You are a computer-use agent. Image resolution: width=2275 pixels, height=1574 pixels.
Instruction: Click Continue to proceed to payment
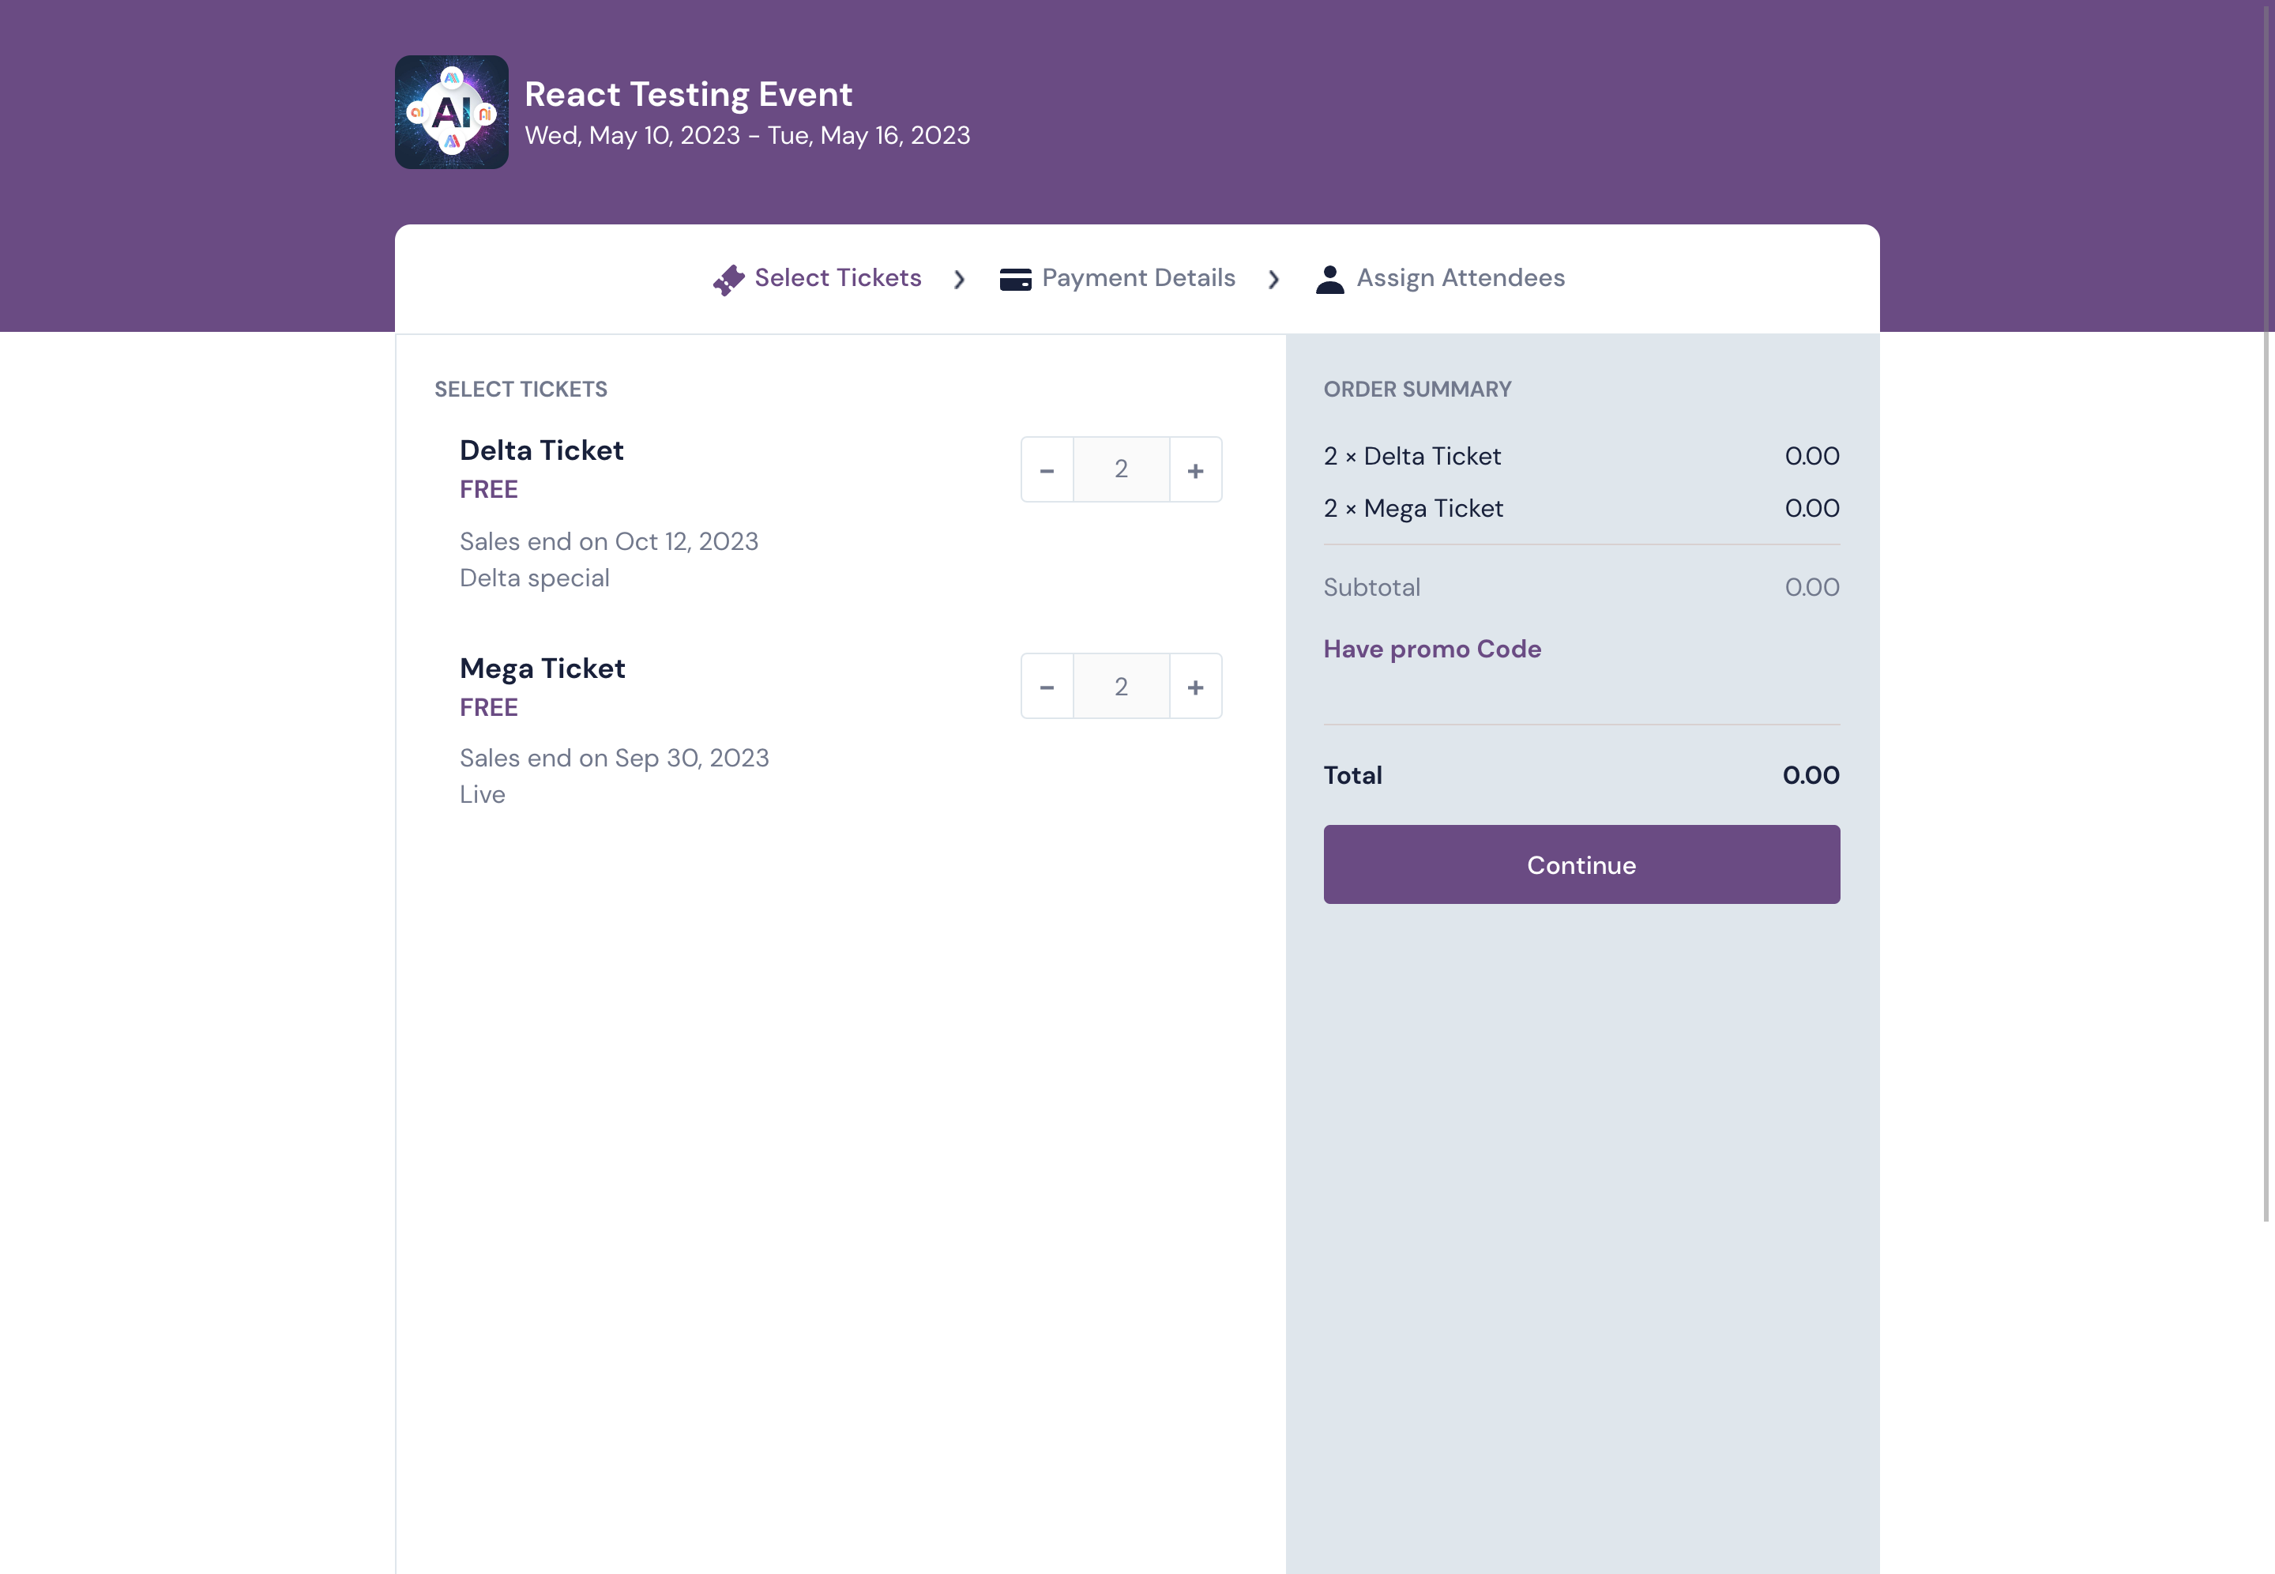point(1581,863)
